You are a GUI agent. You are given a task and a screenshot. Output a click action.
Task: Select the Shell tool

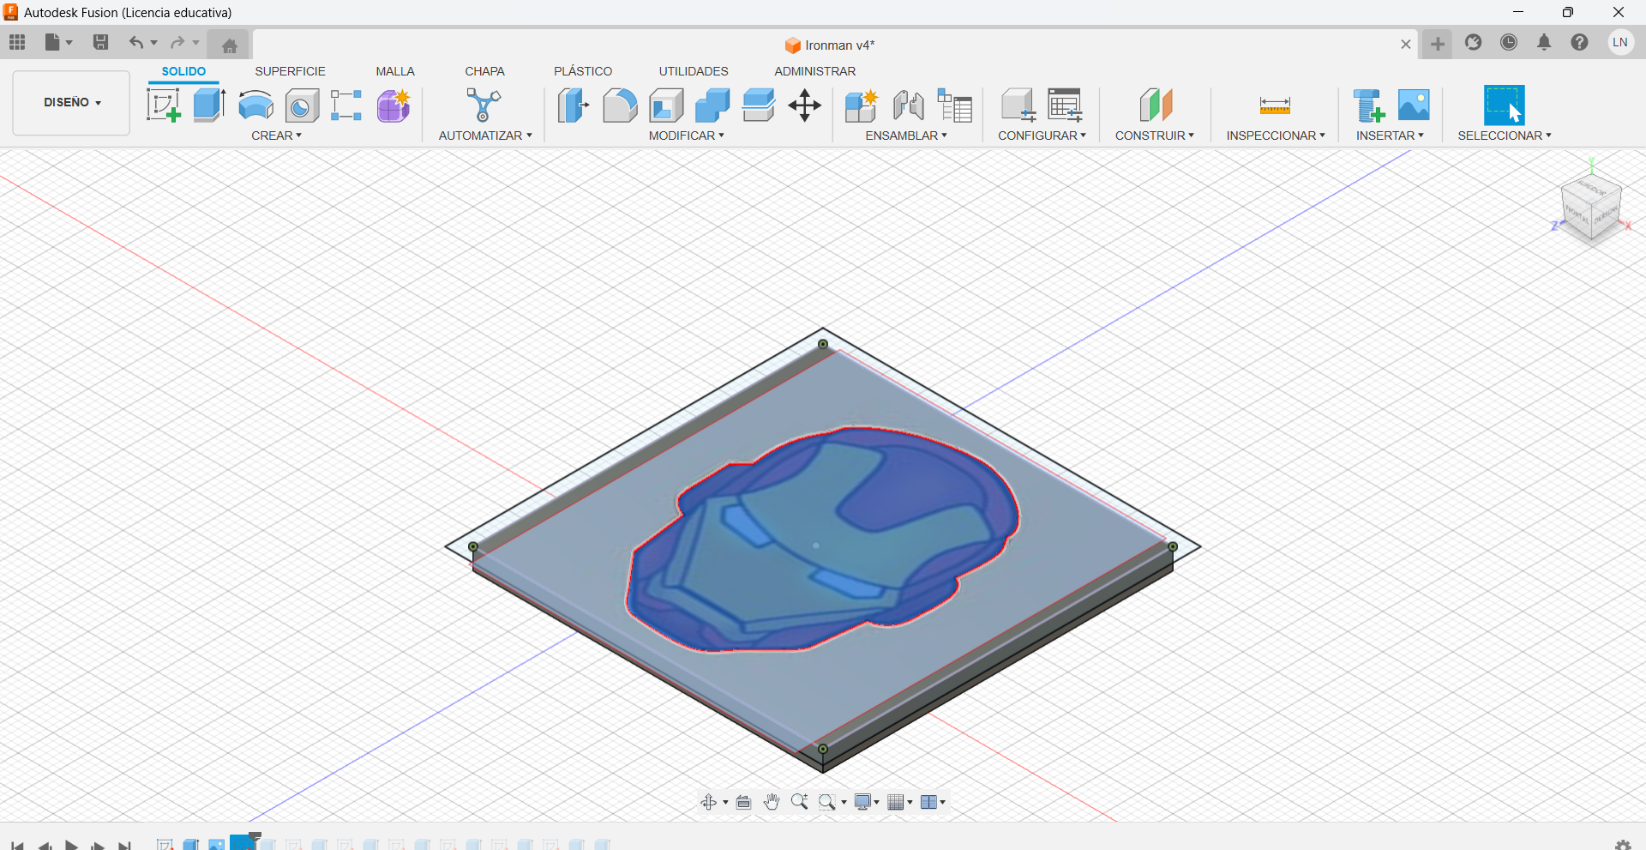point(666,105)
